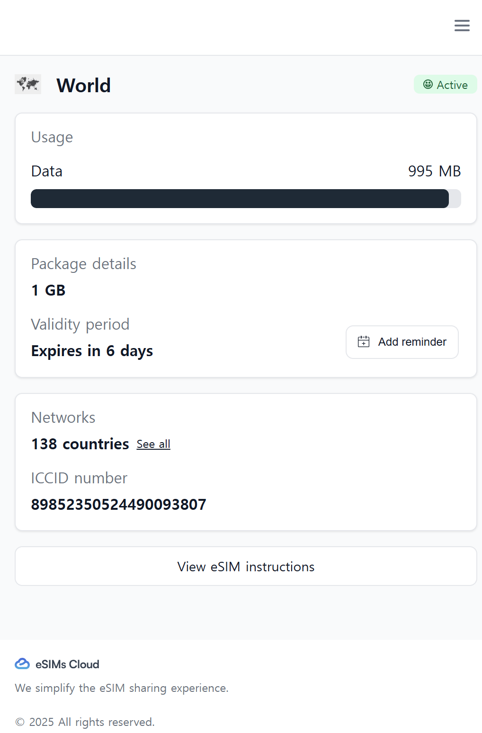This screenshot has width=482, height=733.
Task: Click the Active status text
Action: point(452,85)
